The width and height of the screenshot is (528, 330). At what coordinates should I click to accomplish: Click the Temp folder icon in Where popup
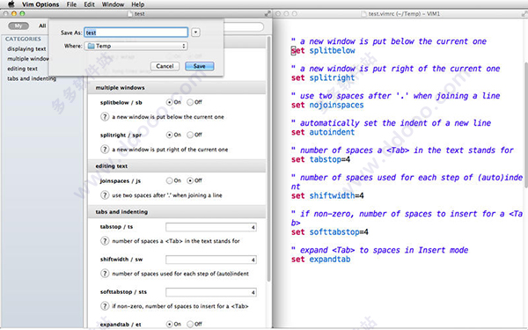pyautogui.click(x=91, y=46)
